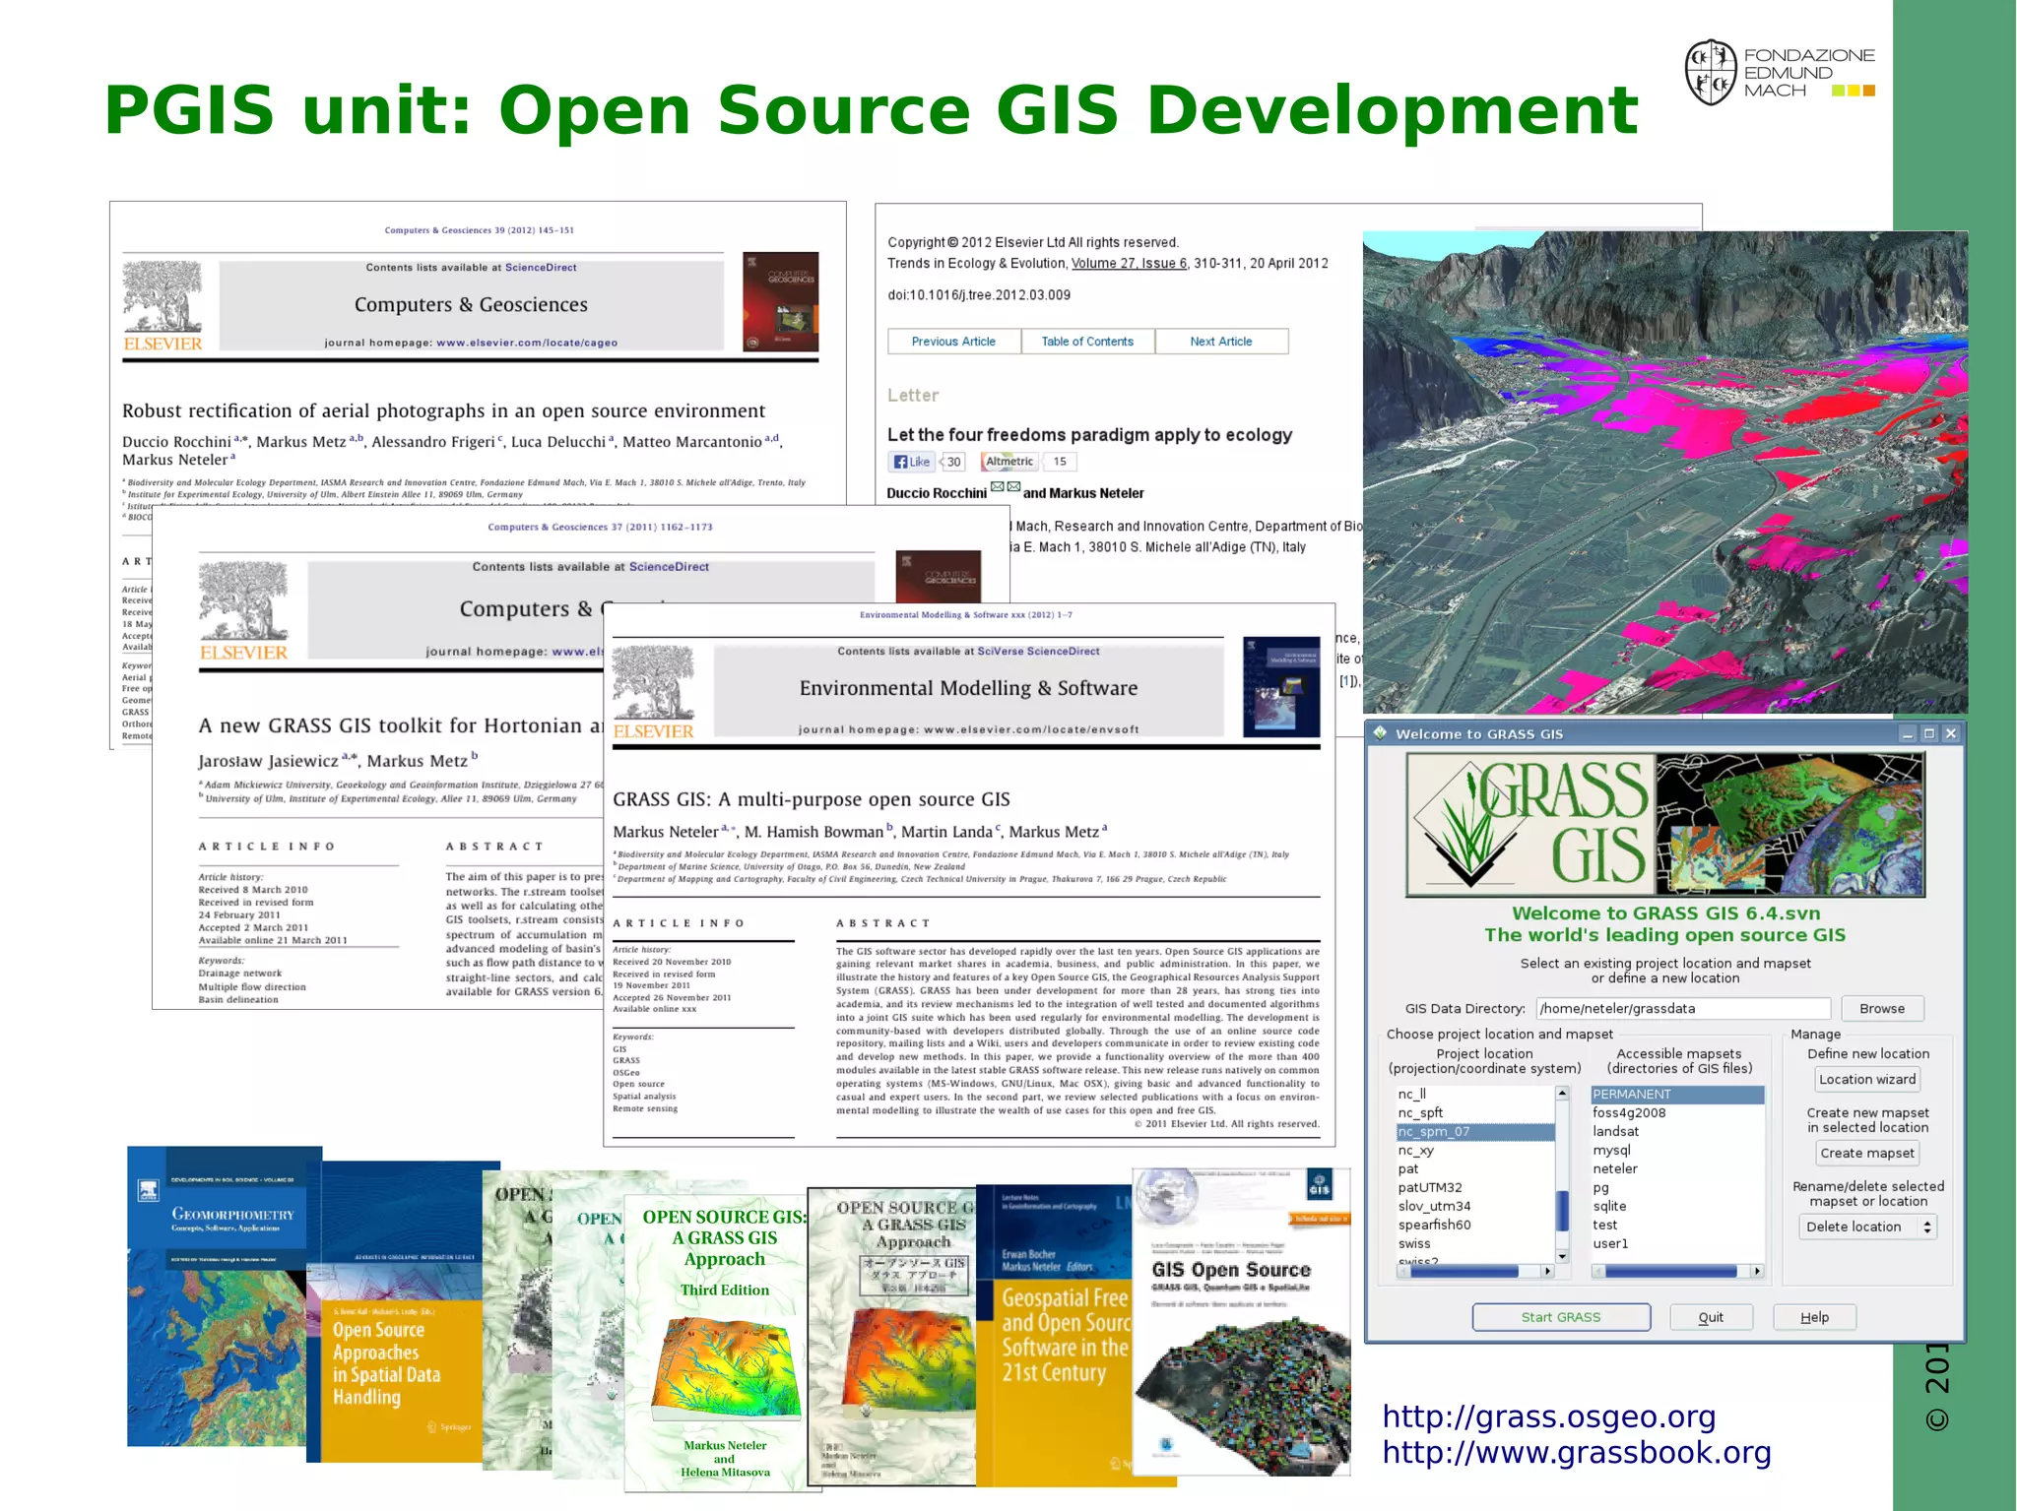This screenshot has height=1511, width=2017.
Task: Select the nc_spft location
Action: 1474,1112
